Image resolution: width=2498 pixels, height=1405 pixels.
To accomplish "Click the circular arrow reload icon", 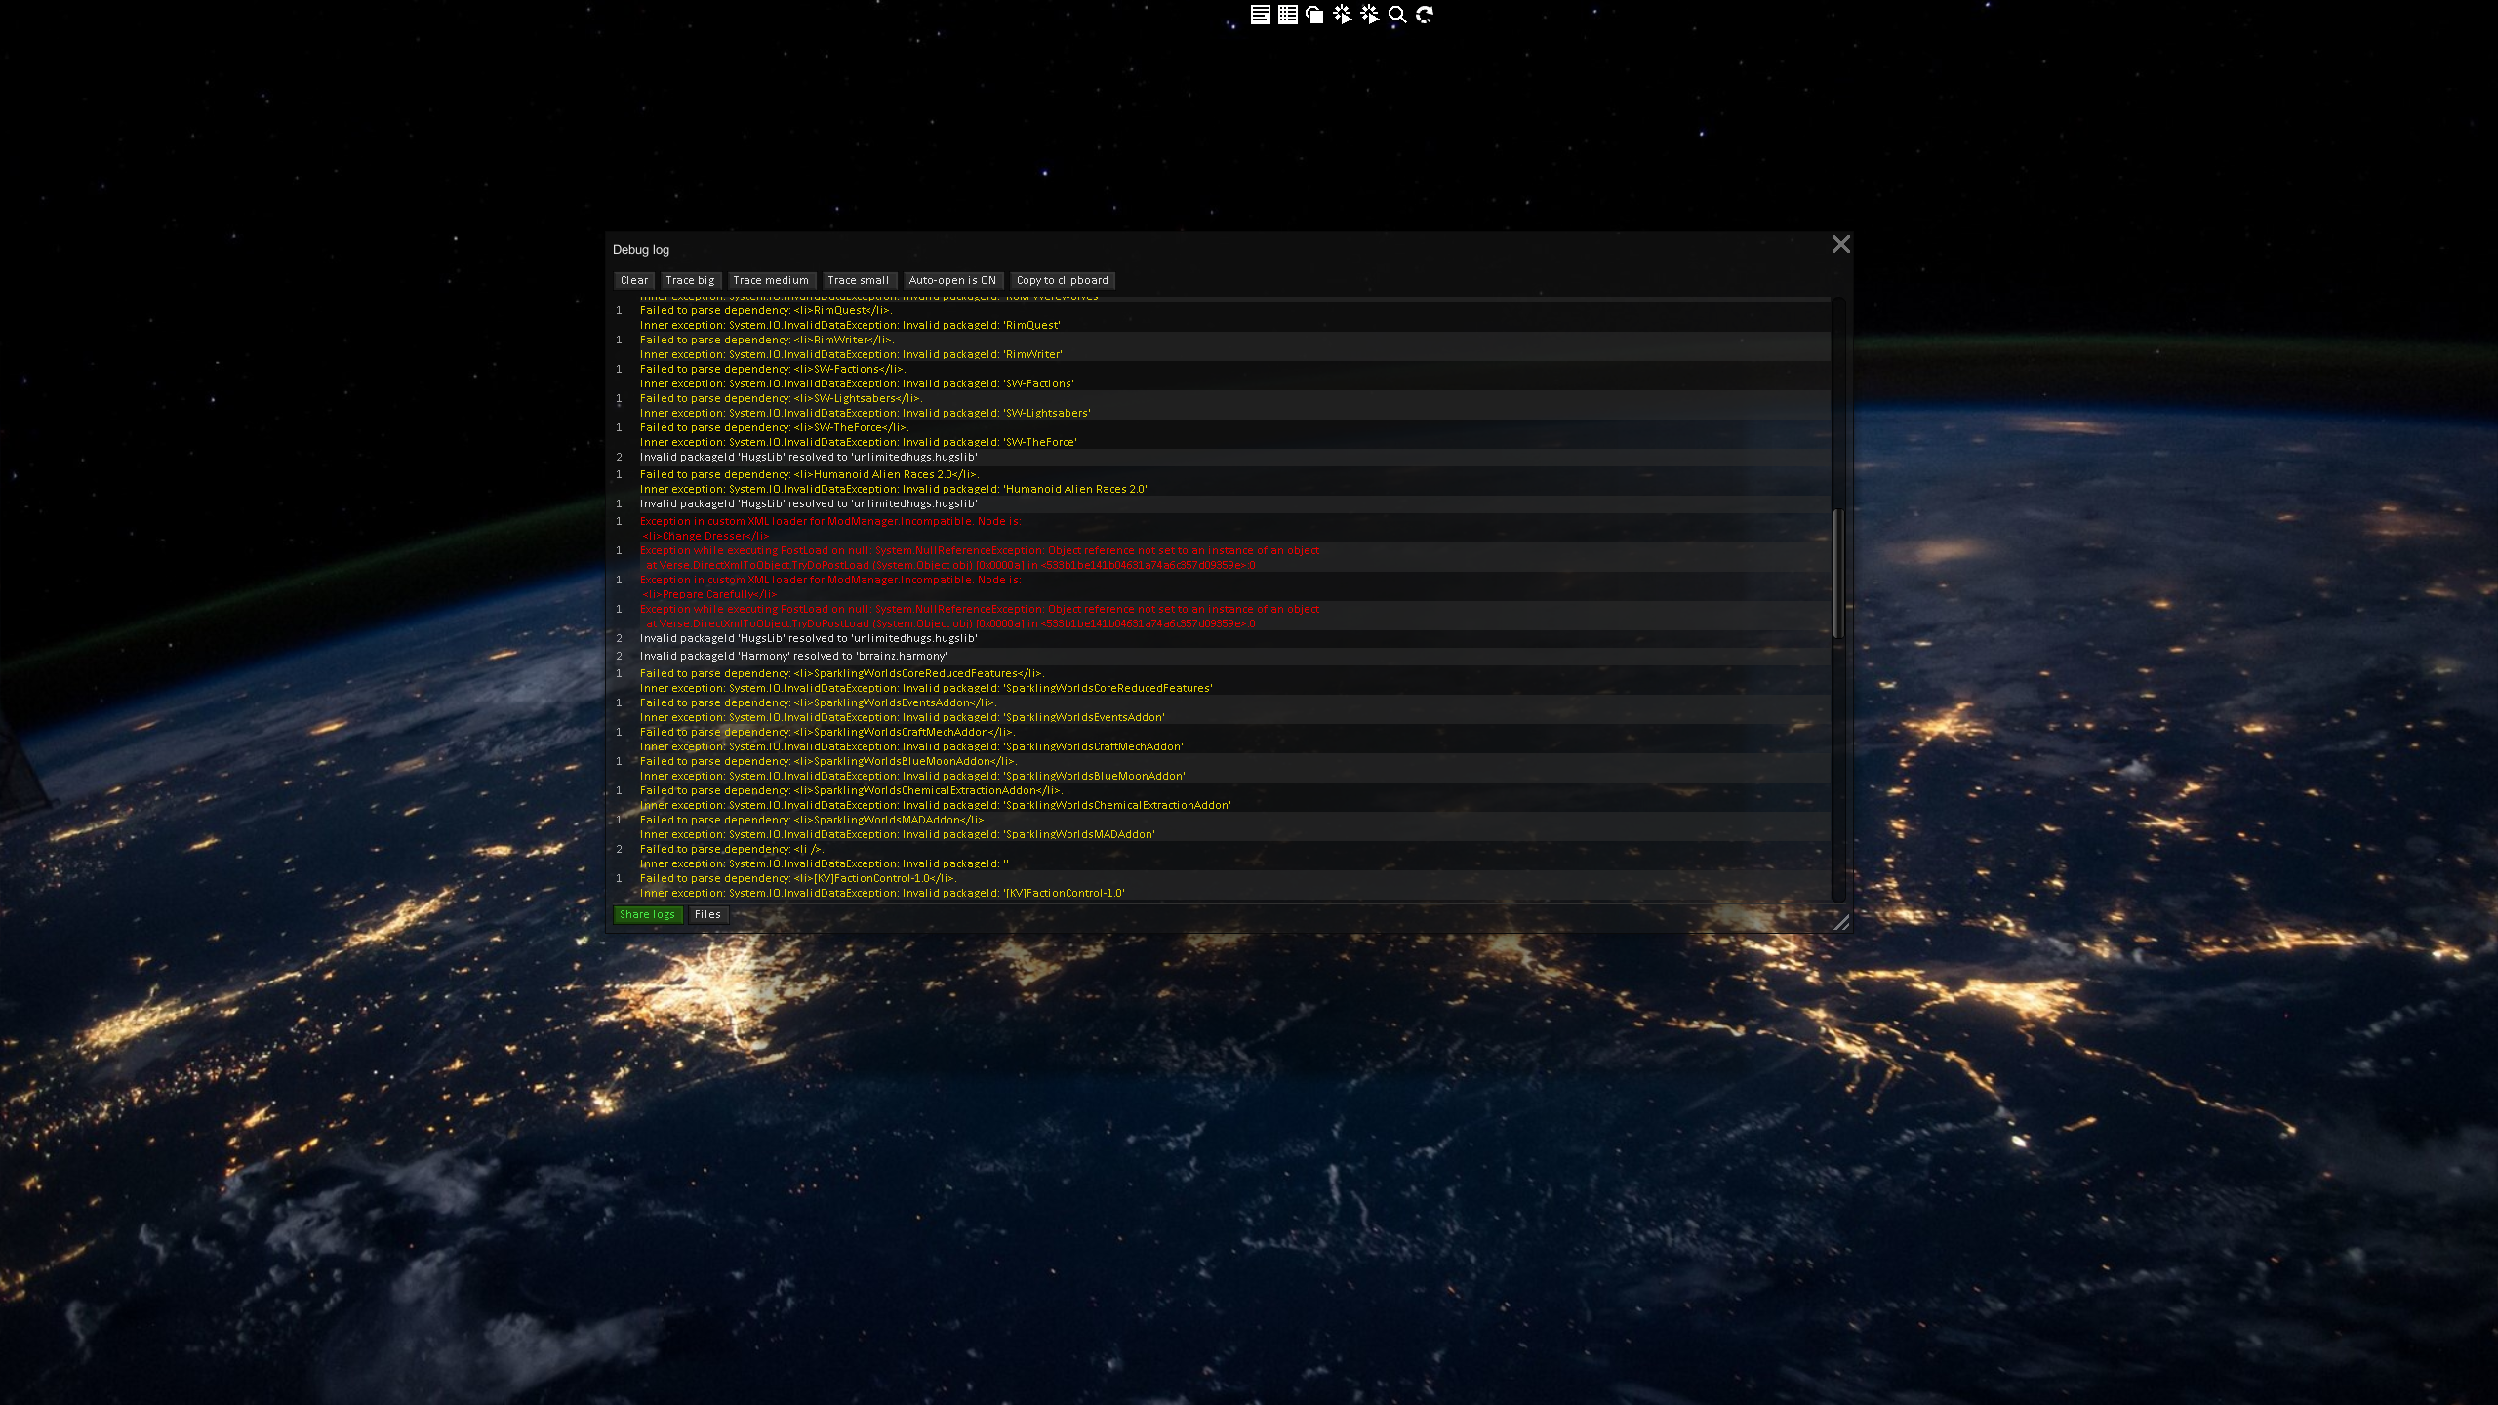I will pos(1425,15).
